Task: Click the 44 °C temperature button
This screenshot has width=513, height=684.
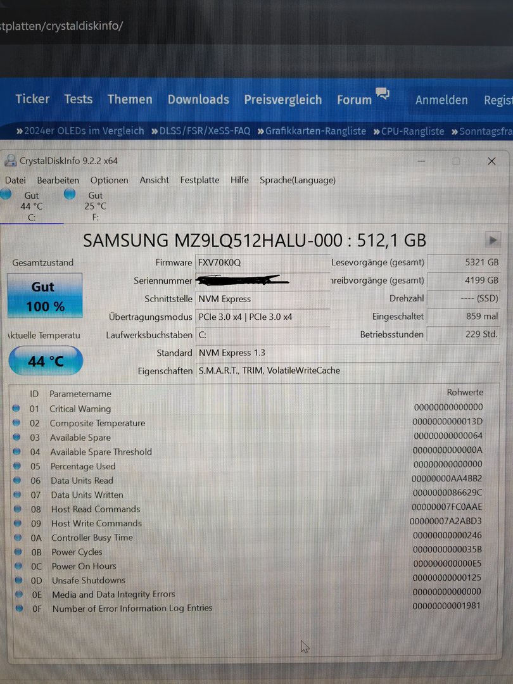Action: click(46, 361)
